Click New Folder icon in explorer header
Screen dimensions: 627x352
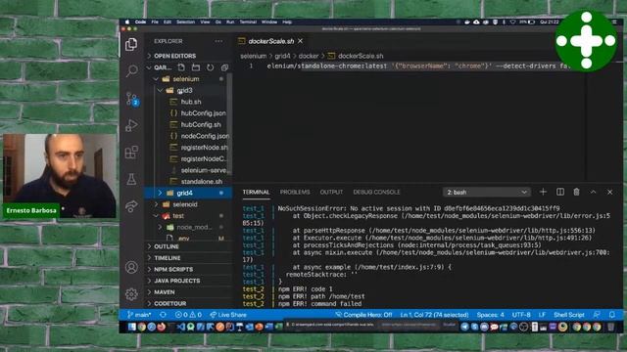196,67
